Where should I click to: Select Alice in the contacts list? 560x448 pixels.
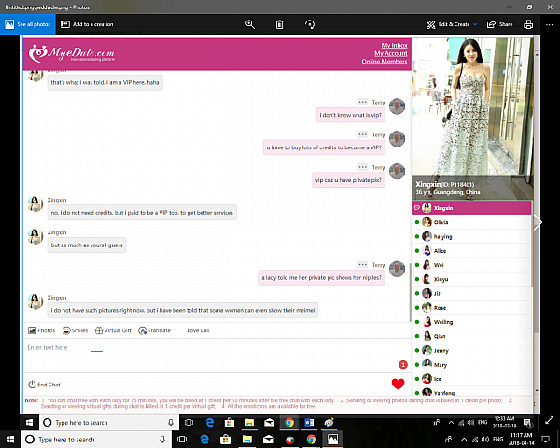pos(439,250)
